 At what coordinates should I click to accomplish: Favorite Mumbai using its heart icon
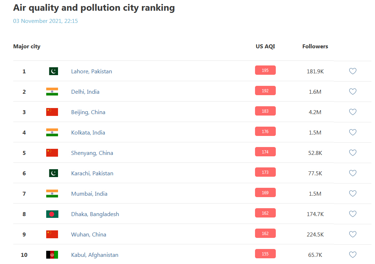[353, 193]
